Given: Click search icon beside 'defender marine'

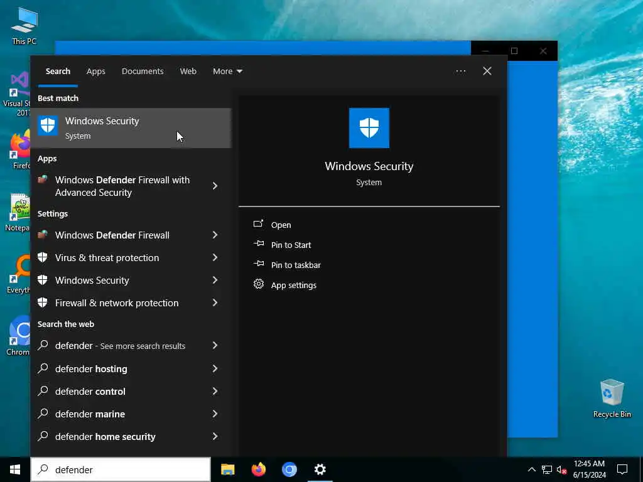Looking at the screenshot, I should pyautogui.click(x=43, y=413).
